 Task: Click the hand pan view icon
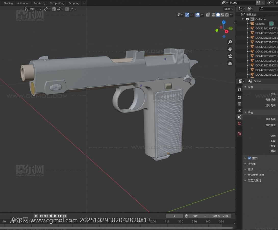[x=230, y=49]
